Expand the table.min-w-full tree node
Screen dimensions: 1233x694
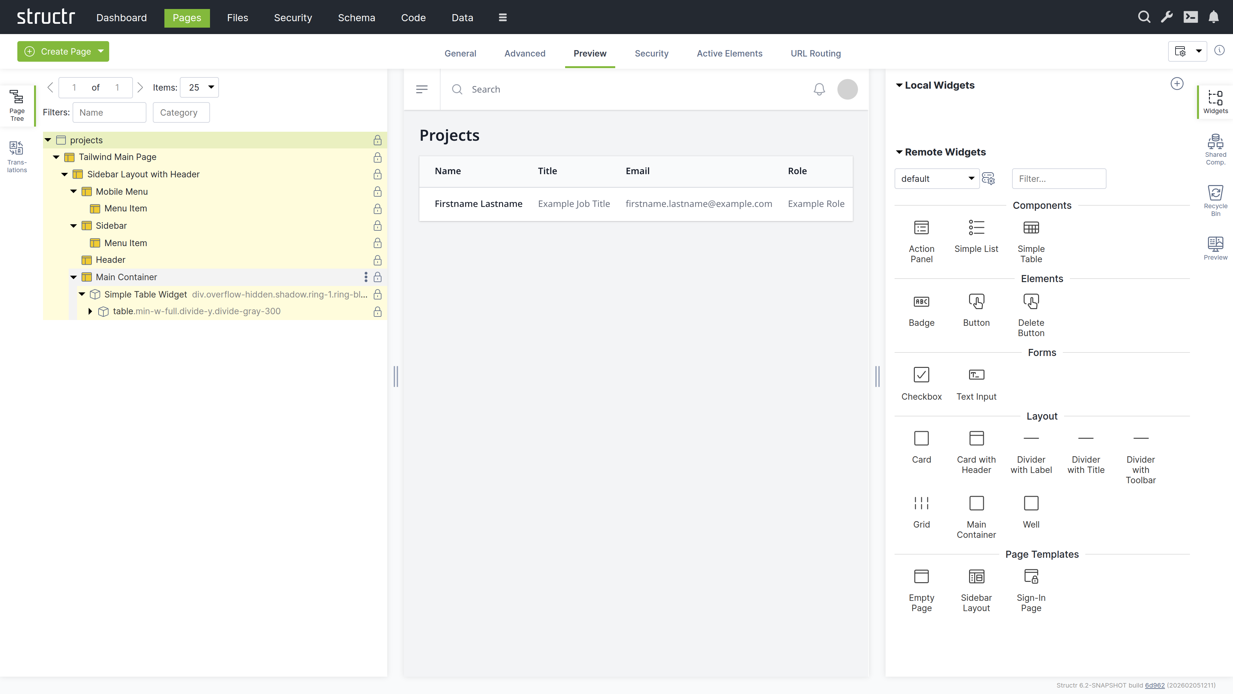pos(90,311)
